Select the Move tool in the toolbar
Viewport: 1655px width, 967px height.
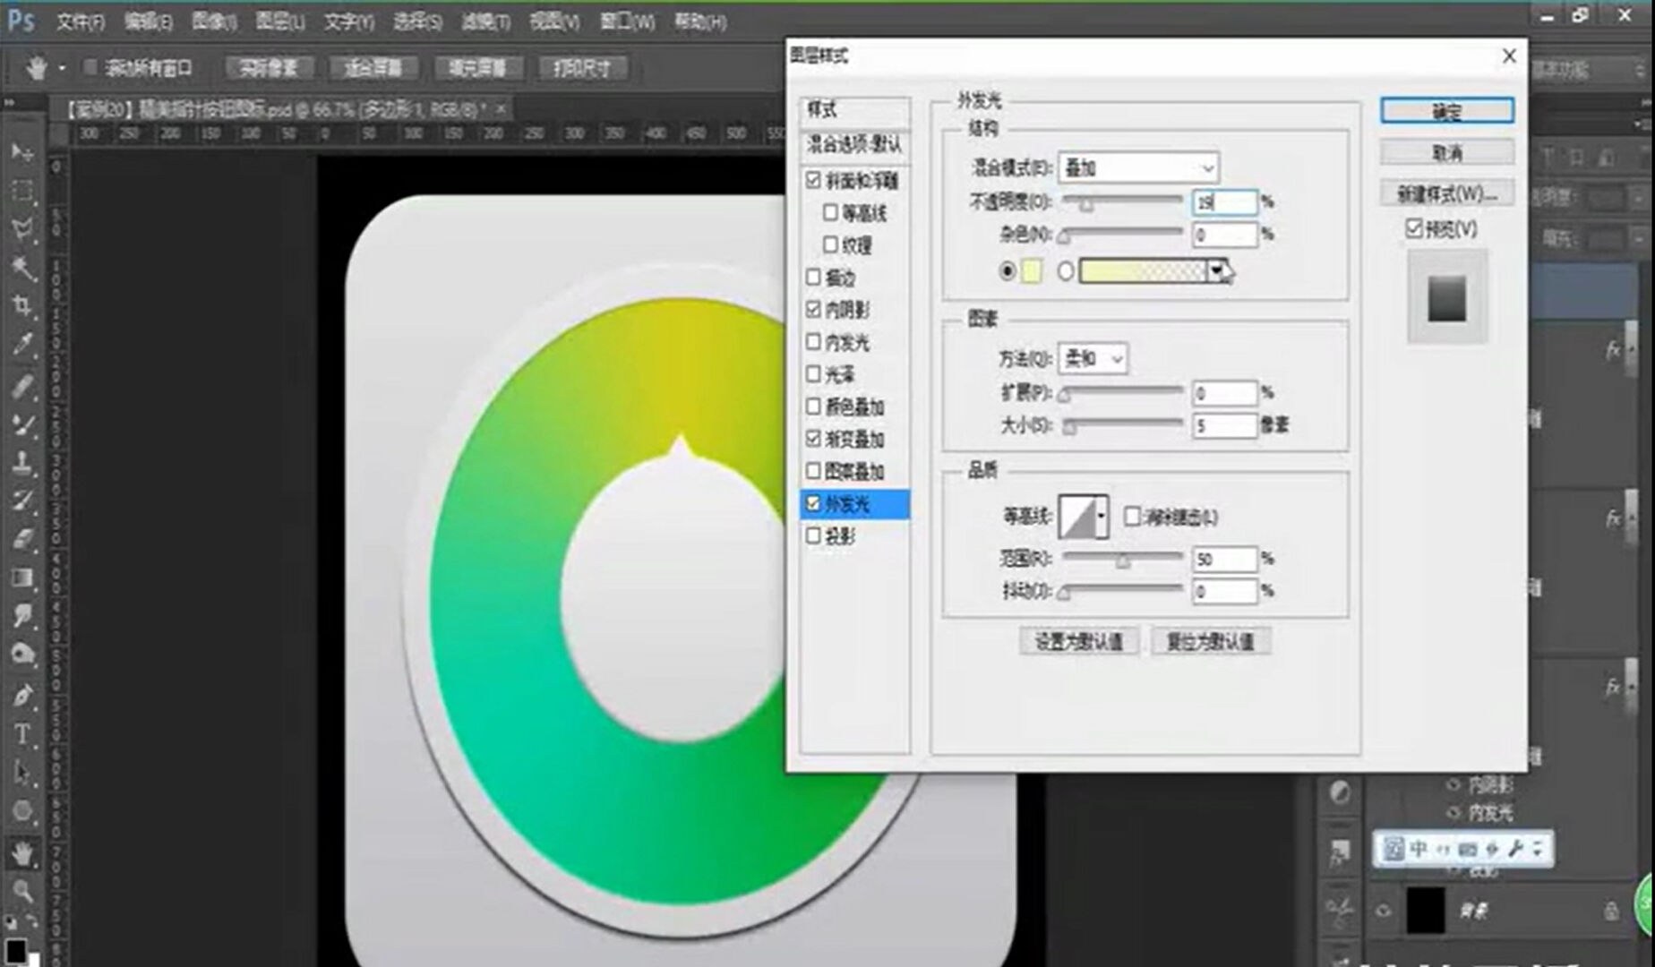[21, 152]
